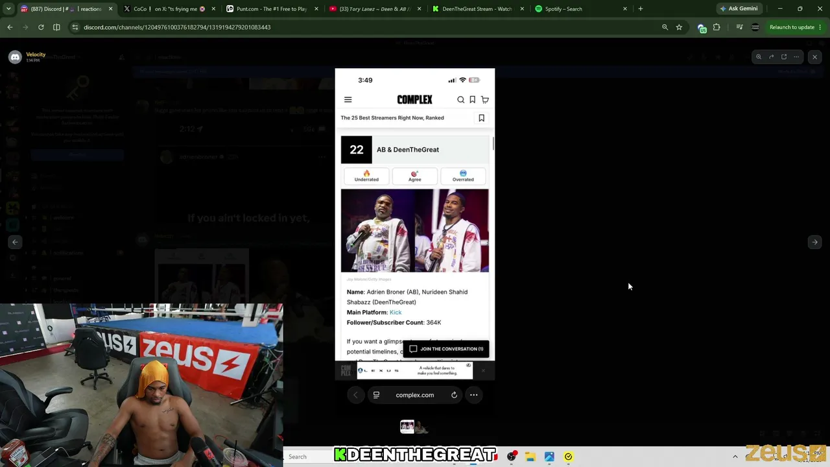Switch to the Spotify Search tab
The height and width of the screenshot is (467, 830).
point(581,9)
